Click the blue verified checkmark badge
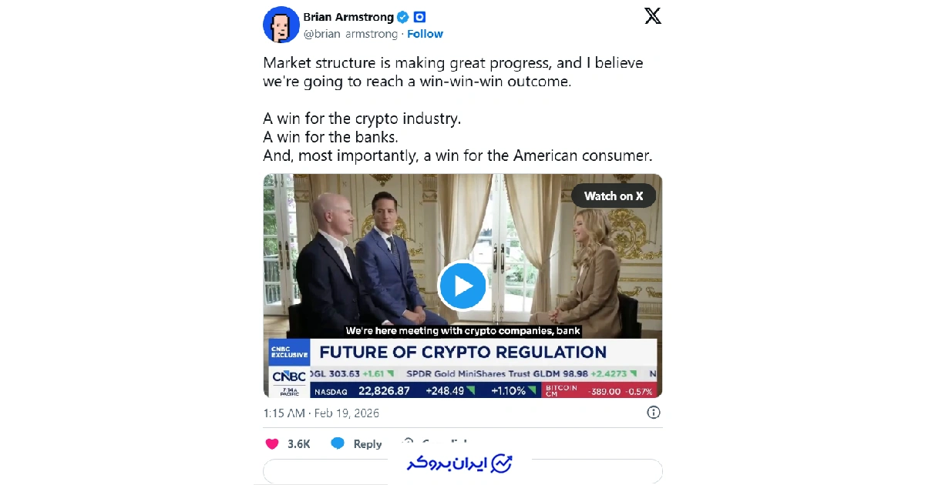 pos(402,17)
